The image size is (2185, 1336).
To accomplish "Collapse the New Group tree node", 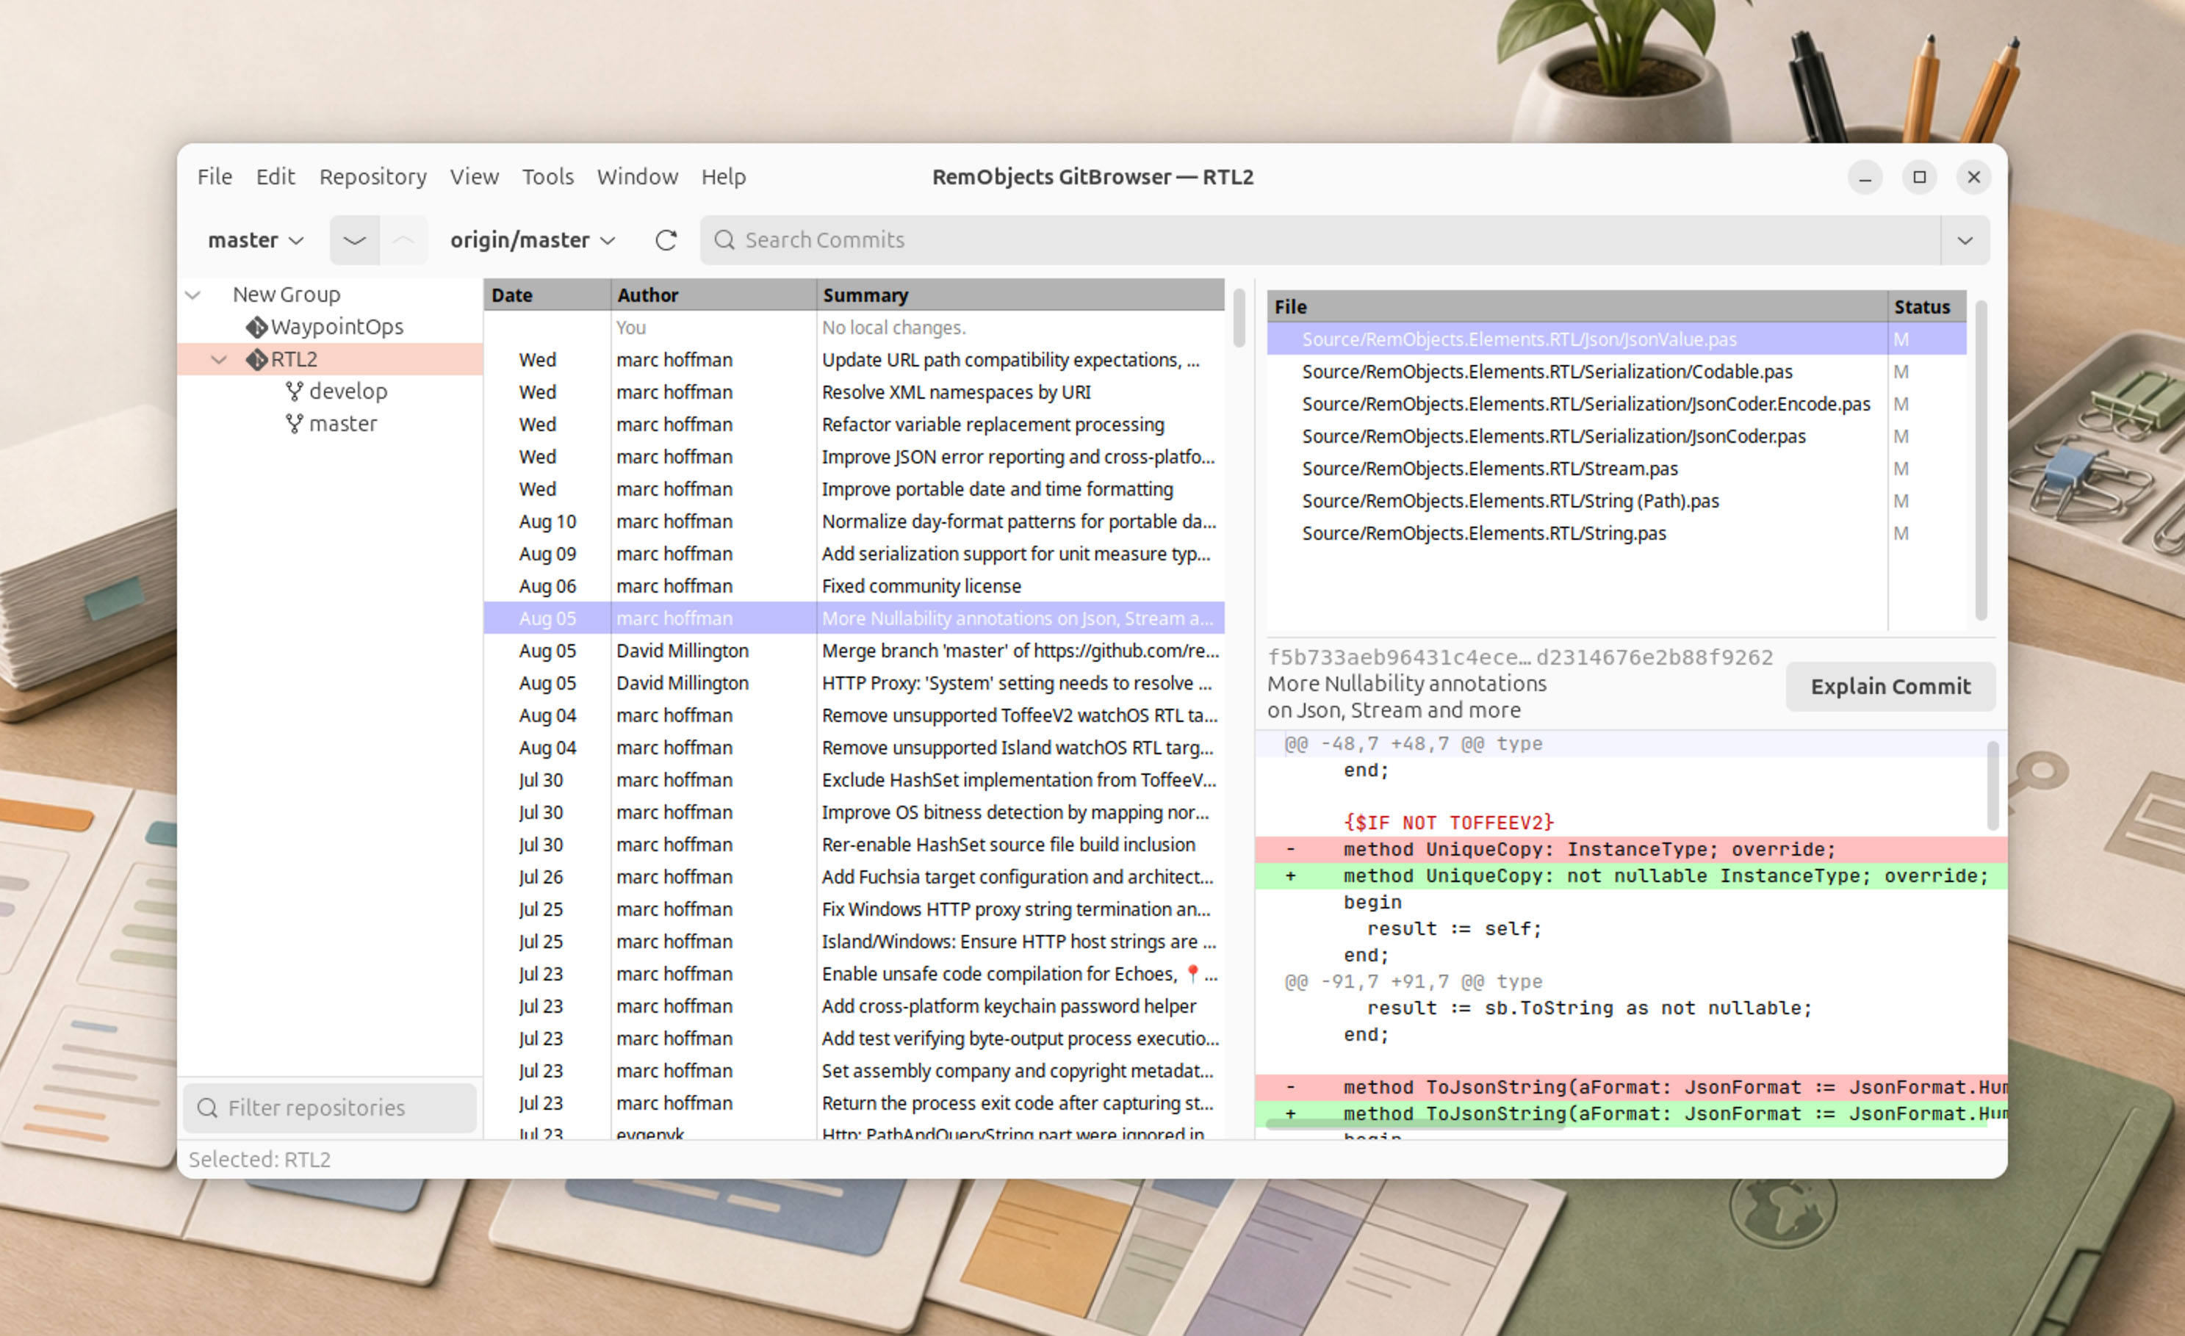I will coord(193,295).
